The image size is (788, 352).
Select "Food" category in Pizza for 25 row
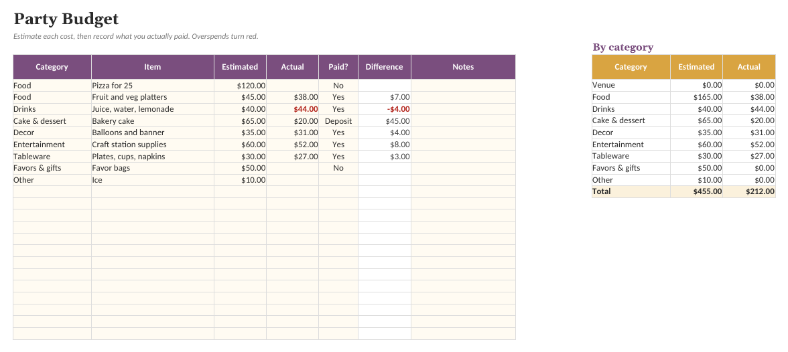click(52, 86)
